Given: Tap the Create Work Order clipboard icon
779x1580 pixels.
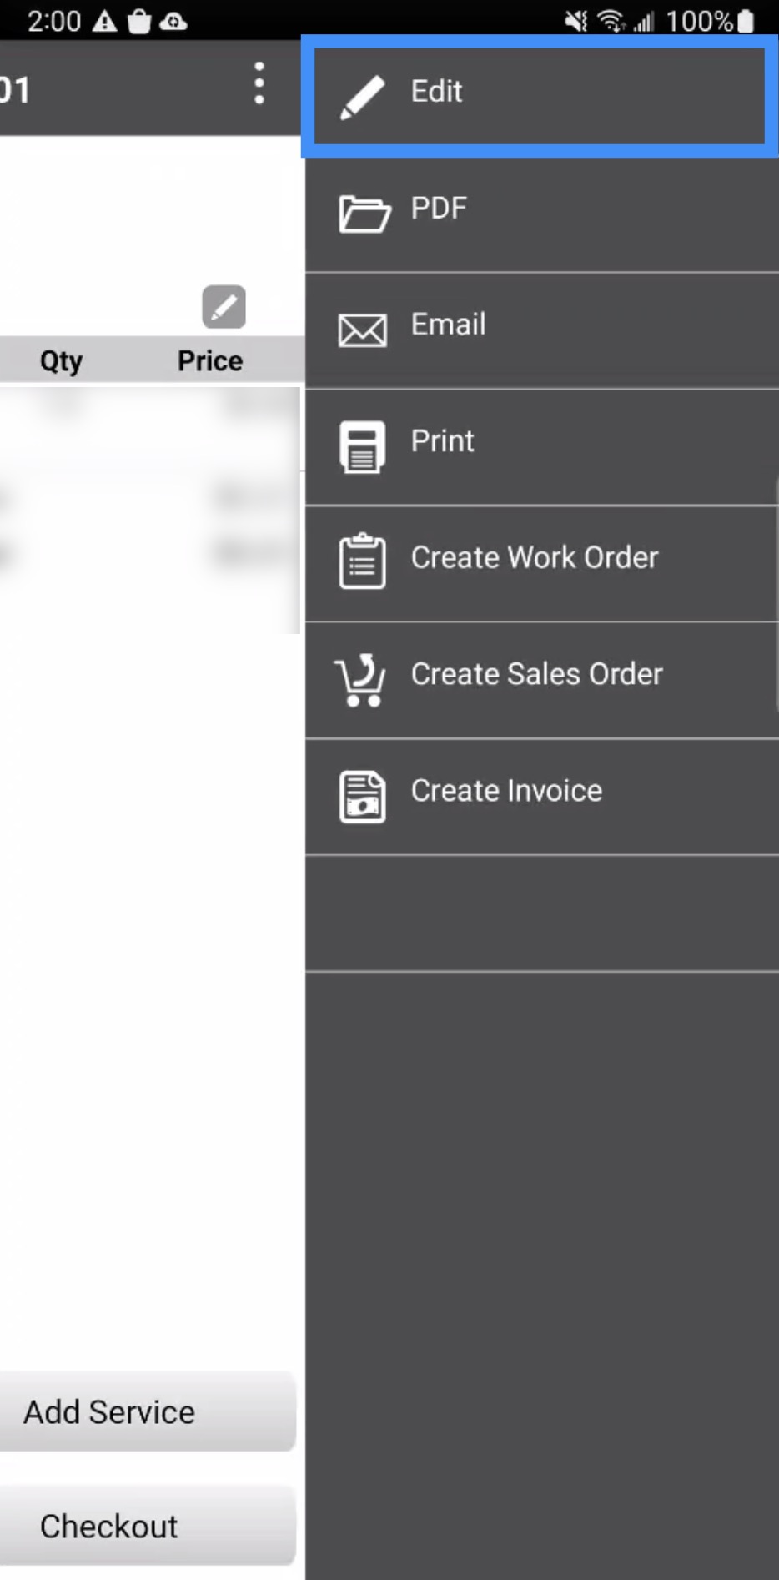Looking at the screenshot, I should tap(363, 561).
